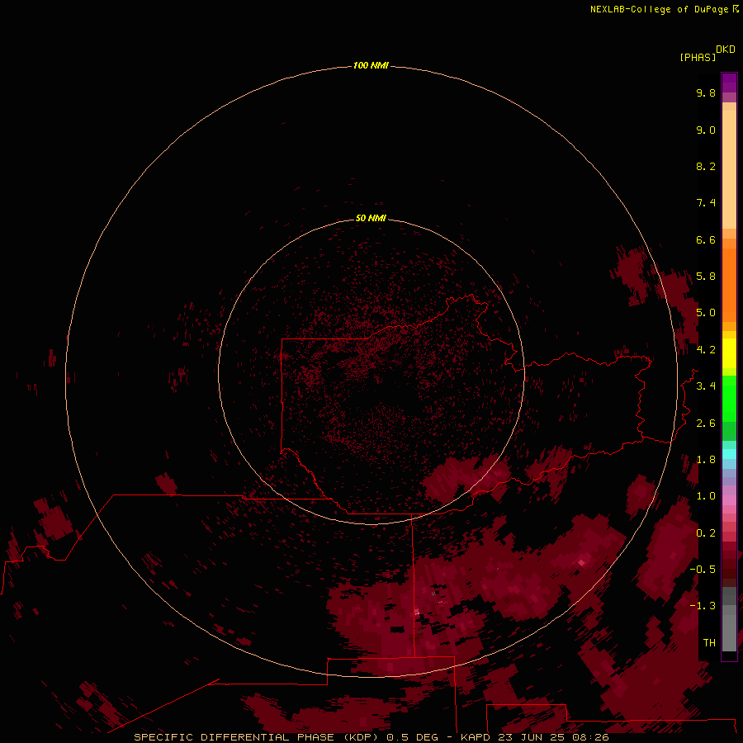Click the 9.8 value on color scale
This screenshot has height=743, width=743.
pyautogui.click(x=706, y=92)
